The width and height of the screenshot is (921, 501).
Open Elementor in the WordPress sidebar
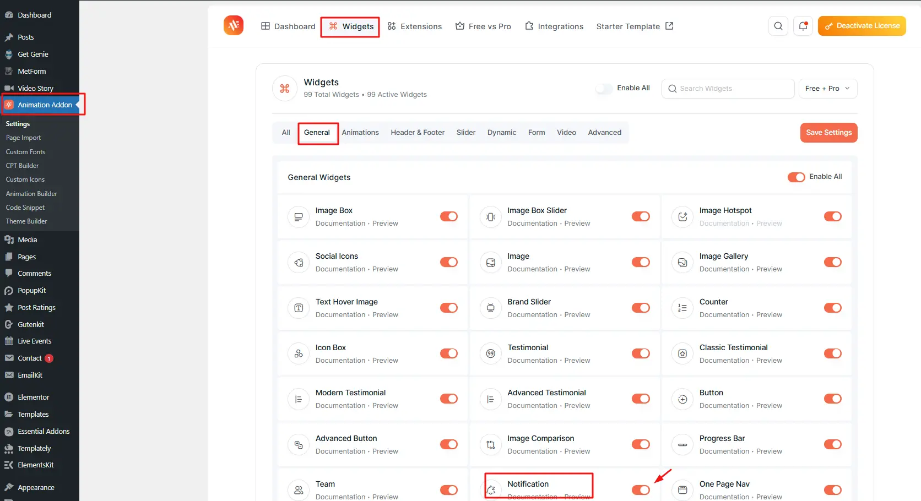[x=33, y=397]
